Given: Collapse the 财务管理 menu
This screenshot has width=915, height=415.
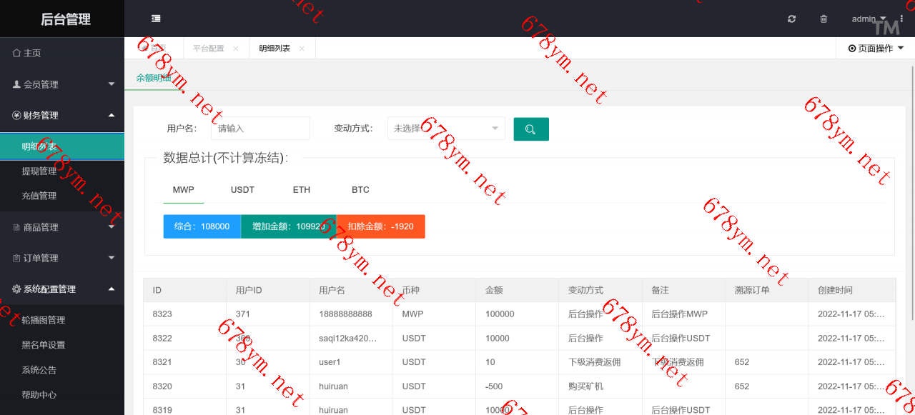Looking at the screenshot, I should pos(62,115).
